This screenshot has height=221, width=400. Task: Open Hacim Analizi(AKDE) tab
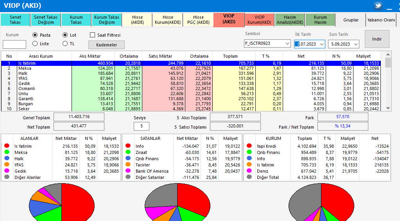click(x=290, y=20)
